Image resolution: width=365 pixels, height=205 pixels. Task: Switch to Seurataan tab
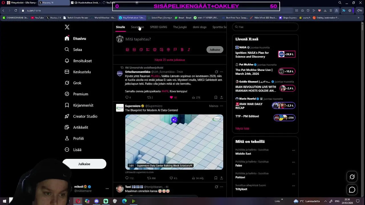tap(137, 27)
